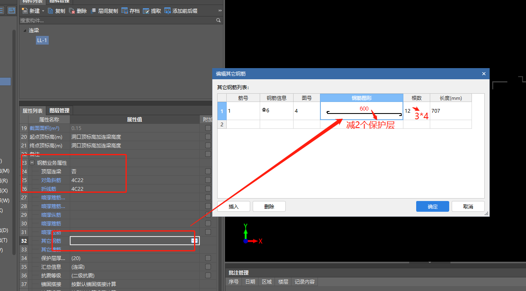Click the 复制 (Copy) toolbar icon
The height and width of the screenshot is (291, 526).
coord(50,11)
